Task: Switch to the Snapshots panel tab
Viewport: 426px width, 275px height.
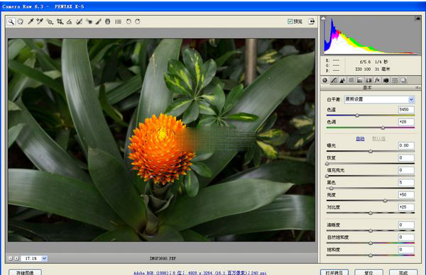Action: pos(403,80)
